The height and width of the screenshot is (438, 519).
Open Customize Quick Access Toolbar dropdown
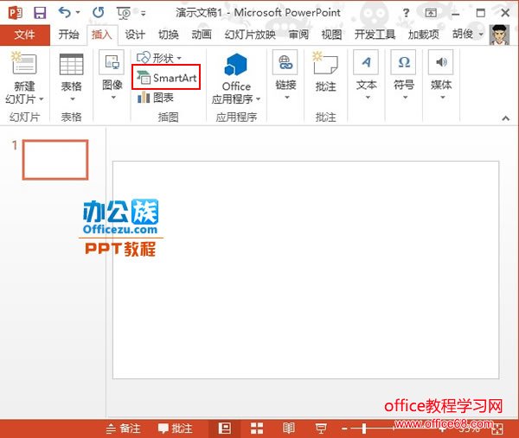tap(143, 14)
